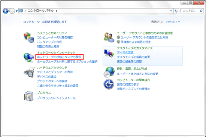Open 視覚ディスプレイの最適化 link

tap(133, 89)
